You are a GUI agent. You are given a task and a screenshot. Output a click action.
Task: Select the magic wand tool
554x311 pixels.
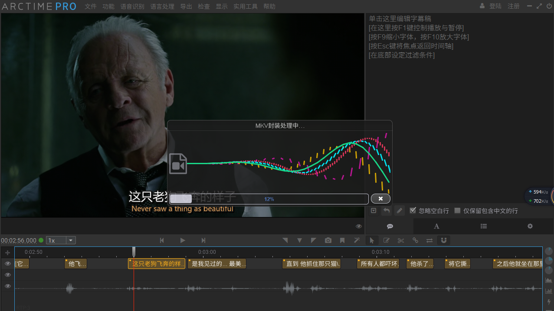tap(357, 240)
